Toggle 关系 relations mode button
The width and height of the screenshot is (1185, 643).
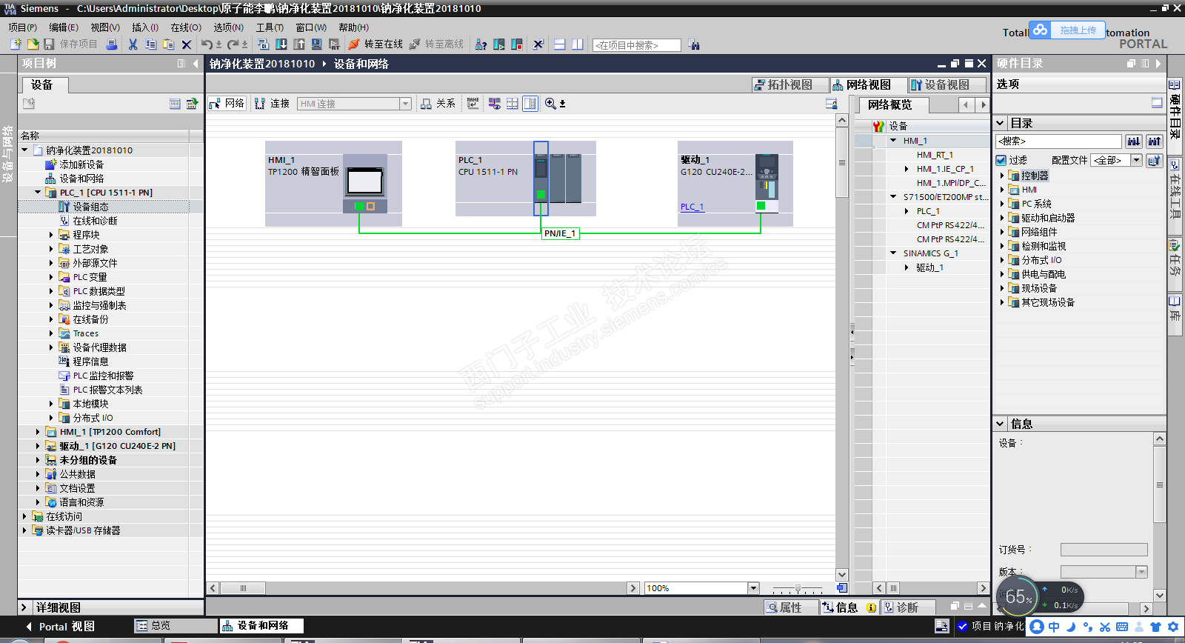(x=438, y=104)
